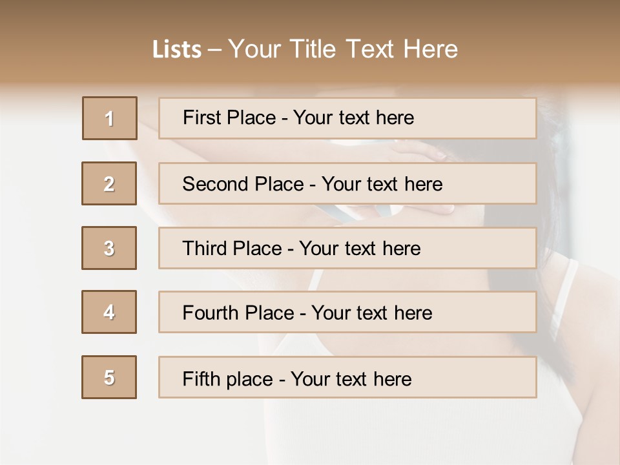This screenshot has width=620, height=465.
Task: Click the number 1 box
Action: tap(110, 118)
